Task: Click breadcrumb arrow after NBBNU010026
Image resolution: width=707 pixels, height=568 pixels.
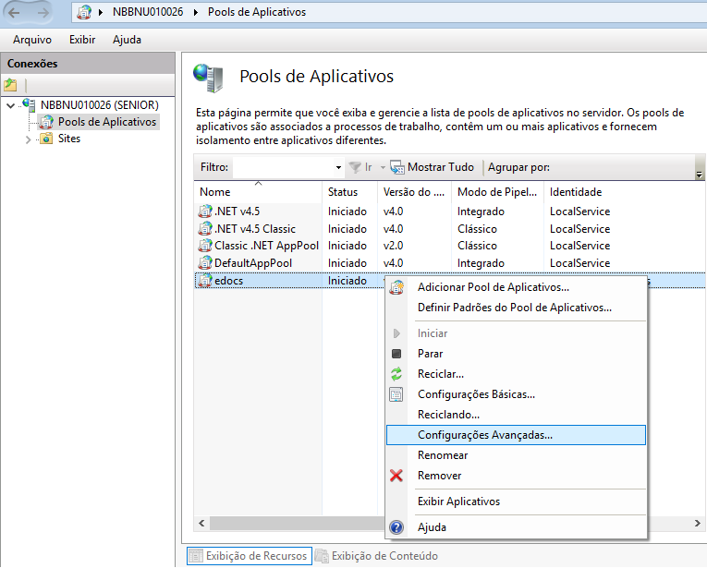Action: point(196,12)
